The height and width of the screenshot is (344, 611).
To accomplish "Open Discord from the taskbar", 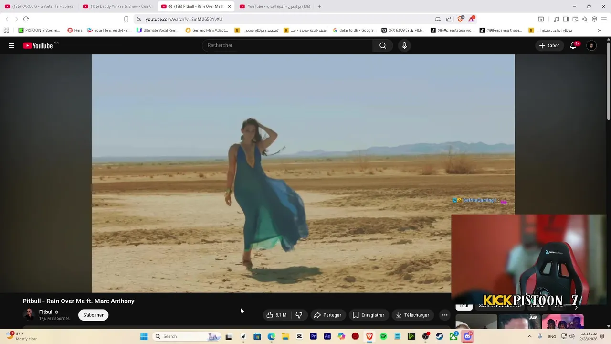I will [x=467, y=336].
